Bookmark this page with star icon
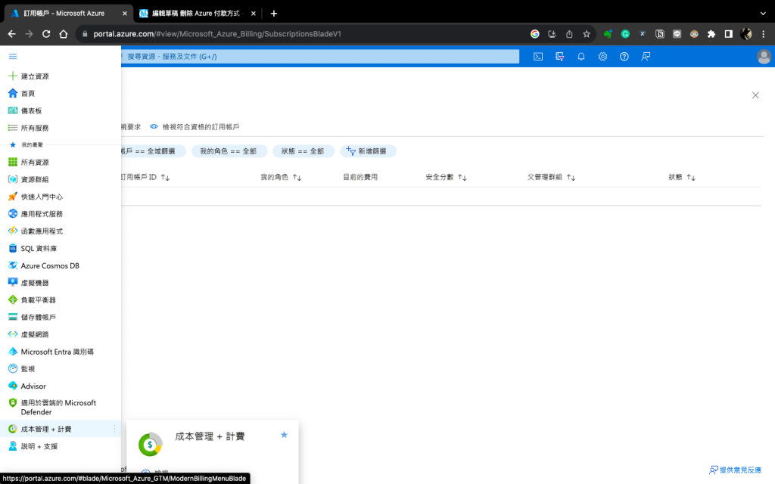The image size is (775, 484). [x=587, y=34]
